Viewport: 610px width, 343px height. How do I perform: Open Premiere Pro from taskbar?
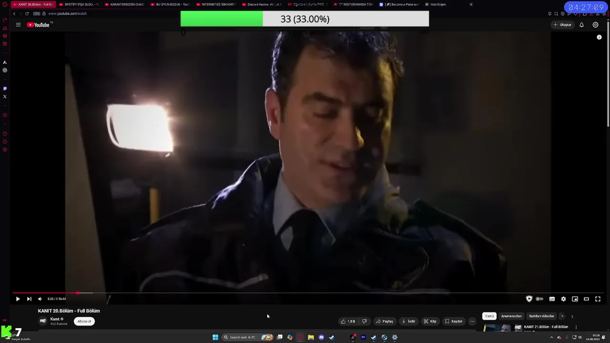(363, 337)
